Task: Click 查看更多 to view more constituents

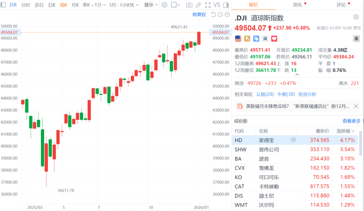Action: tap(352, 121)
